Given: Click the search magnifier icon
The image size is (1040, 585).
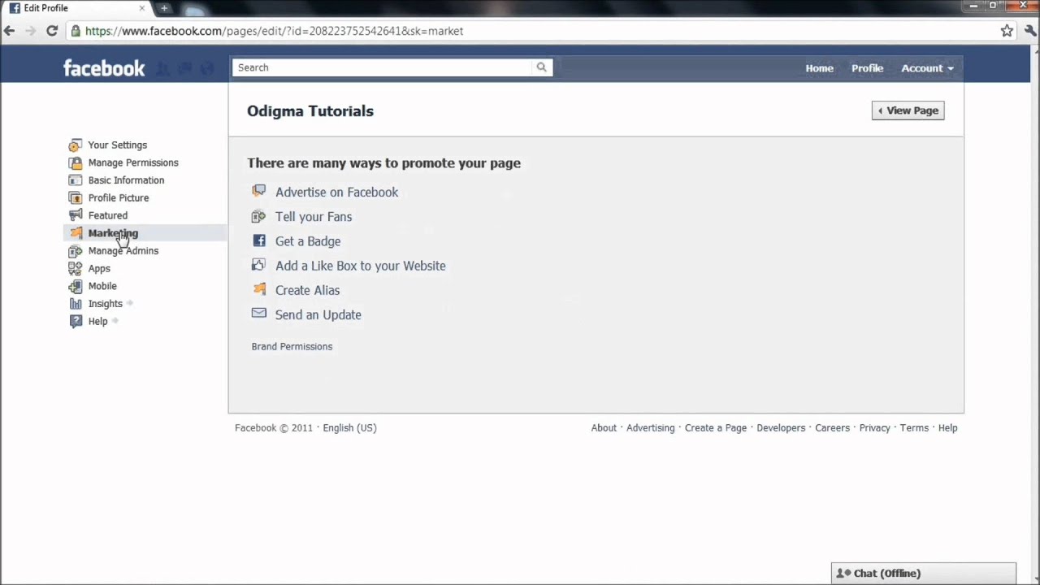Looking at the screenshot, I should point(542,67).
